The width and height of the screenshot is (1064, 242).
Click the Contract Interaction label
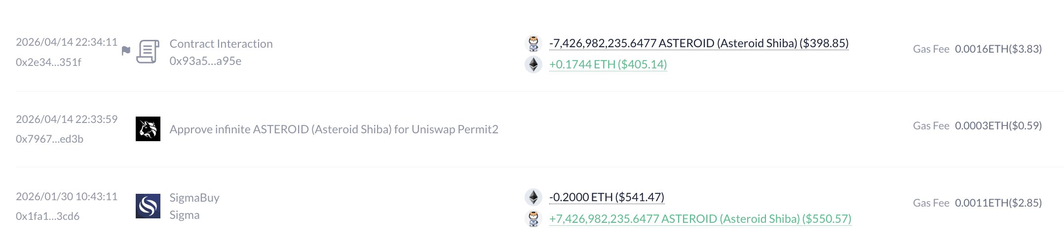click(221, 44)
